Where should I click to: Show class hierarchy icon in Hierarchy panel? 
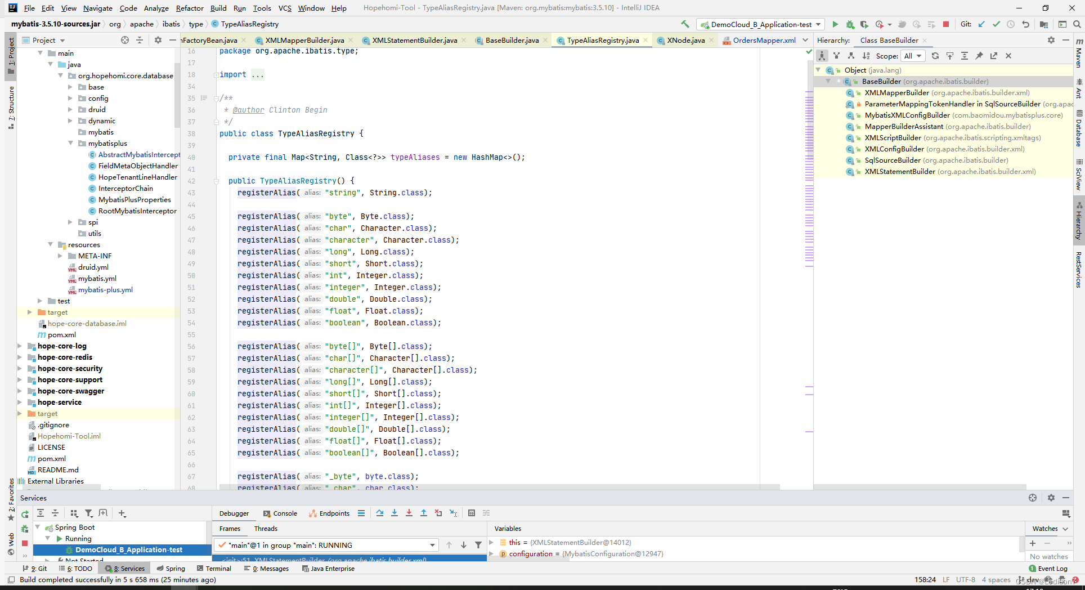click(x=822, y=56)
